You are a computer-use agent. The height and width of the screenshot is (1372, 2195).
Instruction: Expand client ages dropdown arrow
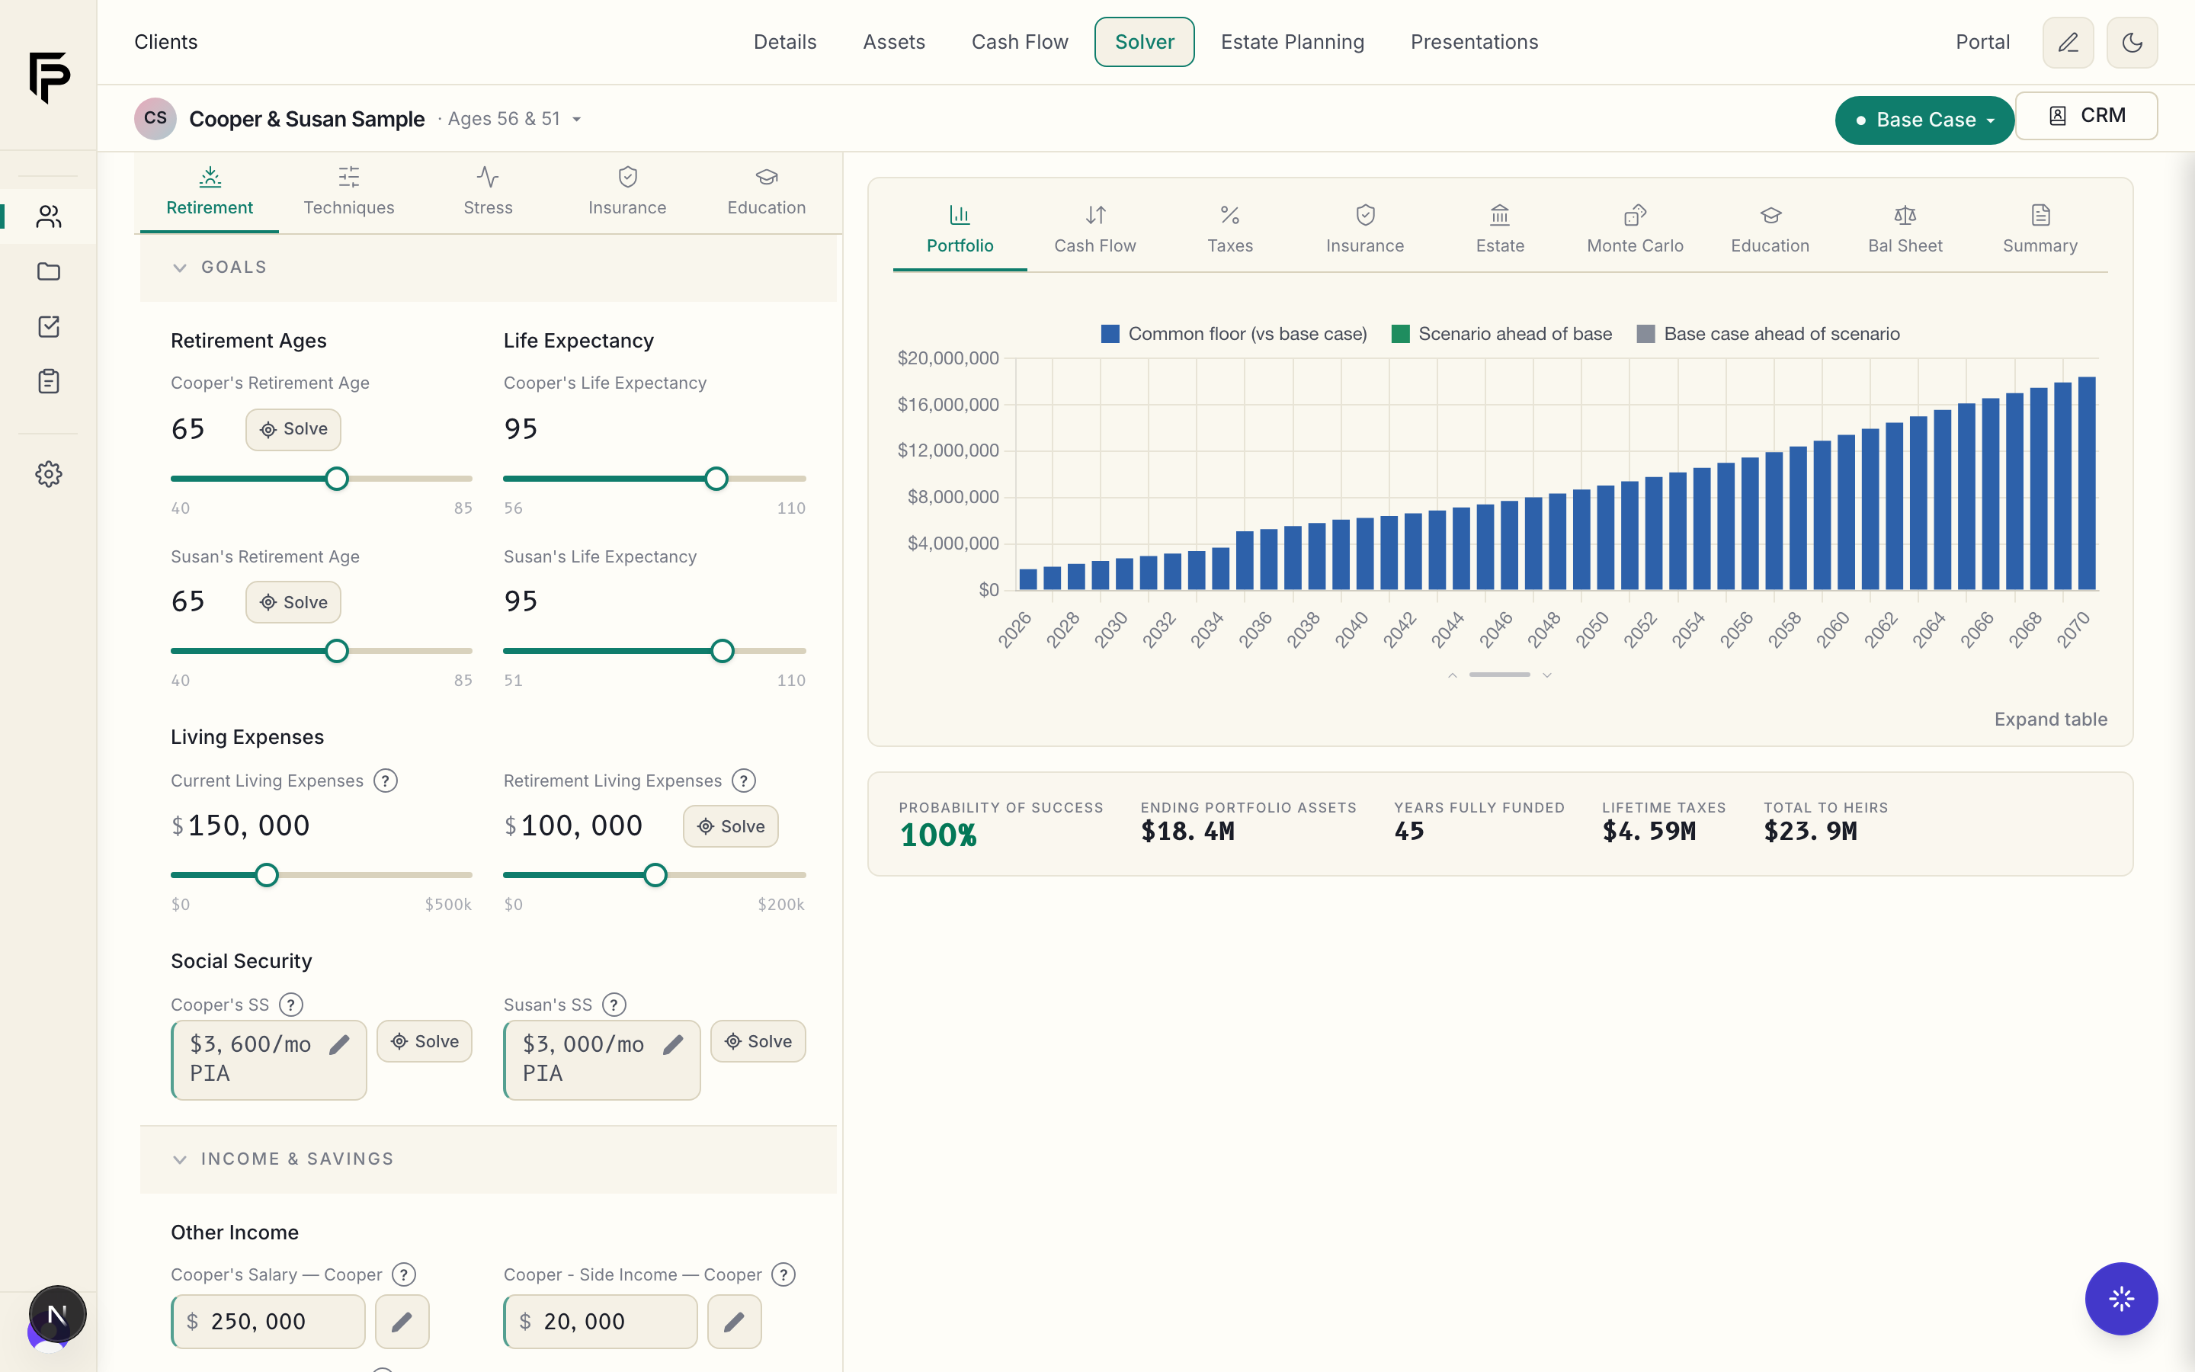[577, 119]
